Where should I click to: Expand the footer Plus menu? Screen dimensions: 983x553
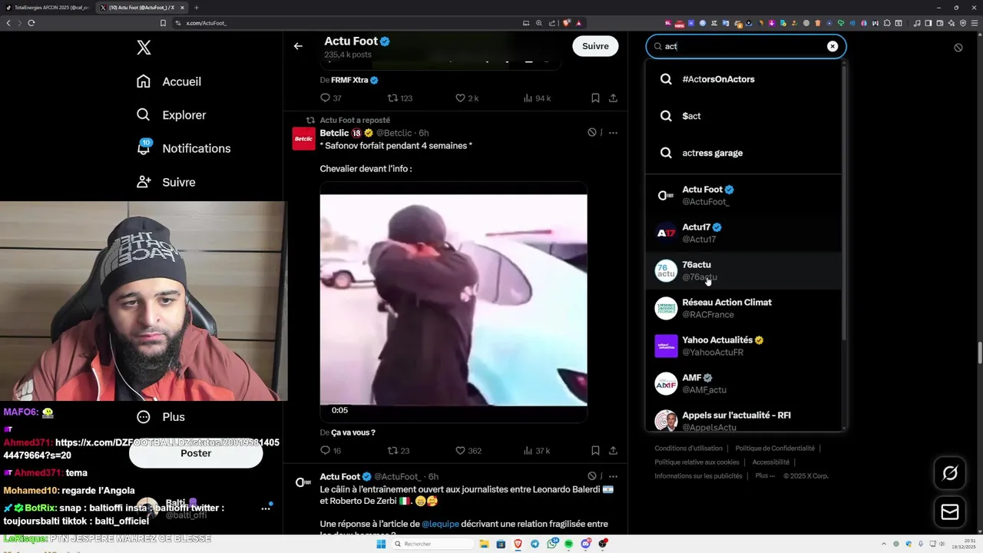(763, 476)
